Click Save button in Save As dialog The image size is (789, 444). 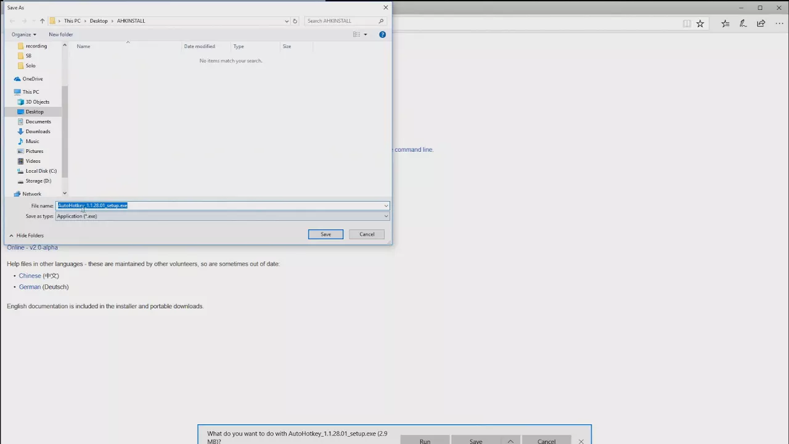coord(325,234)
